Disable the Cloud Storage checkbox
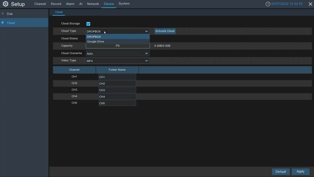Image resolution: width=314 pixels, height=177 pixels. (88, 24)
